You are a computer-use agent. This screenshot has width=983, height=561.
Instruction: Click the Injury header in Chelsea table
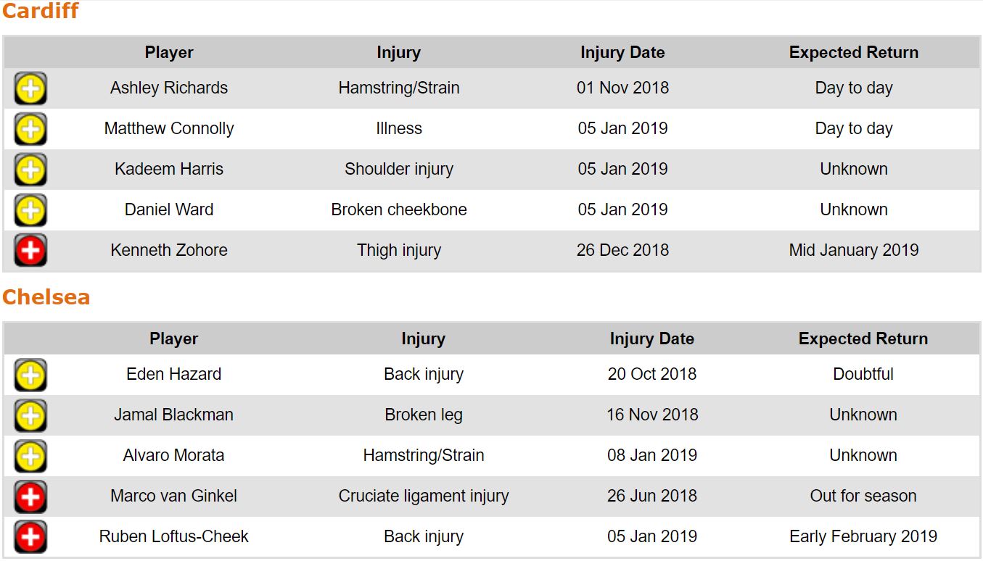pyautogui.click(x=423, y=338)
